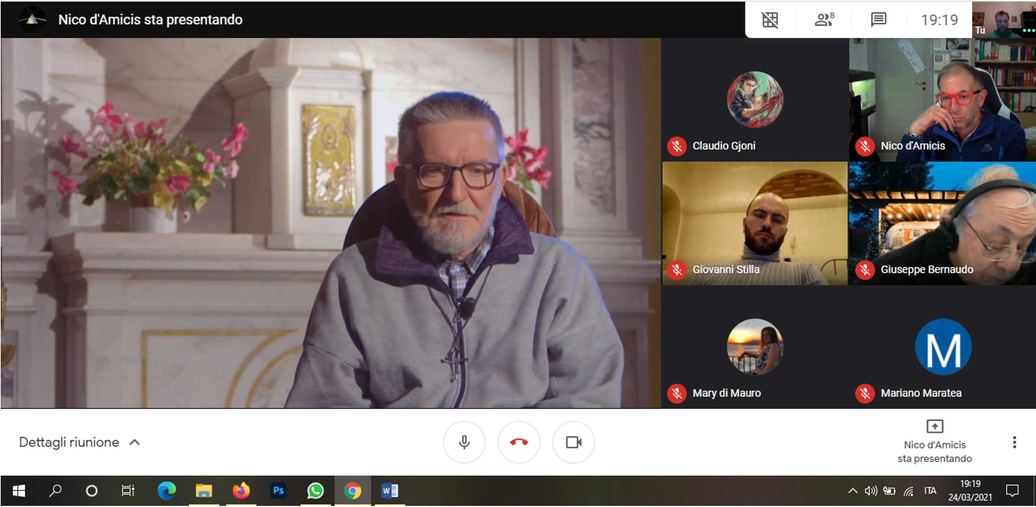The height and width of the screenshot is (507, 1036).
Task: Click the battery status tray icon
Action: pos(889,491)
